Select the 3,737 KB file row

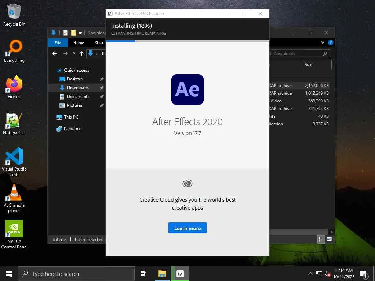[x=300, y=124]
